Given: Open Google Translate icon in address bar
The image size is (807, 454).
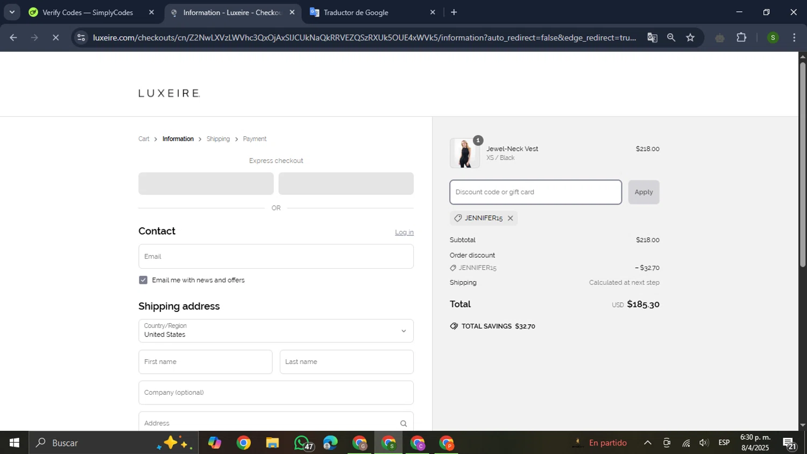Looking at the screenshot, I should pyautogui.click(x=652, y=38).
